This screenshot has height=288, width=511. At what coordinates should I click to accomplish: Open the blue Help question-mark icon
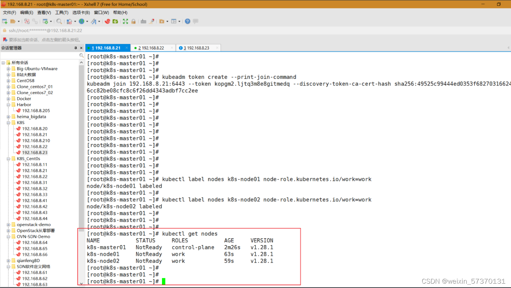[187, 21]
